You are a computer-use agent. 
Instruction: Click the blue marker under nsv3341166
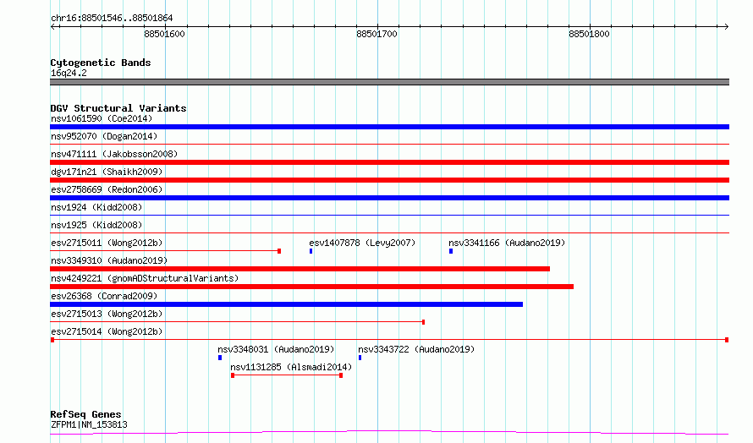point(451,251)
